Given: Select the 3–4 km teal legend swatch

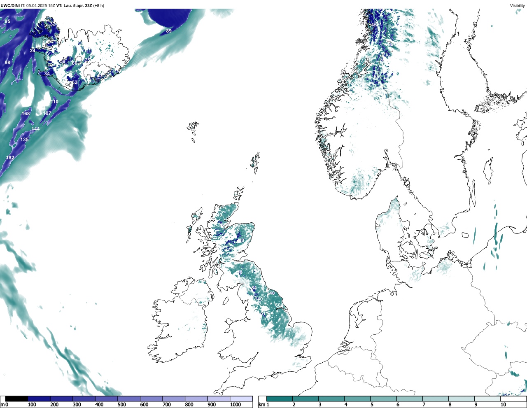Looking at the screenshot, I should [331, 399].
